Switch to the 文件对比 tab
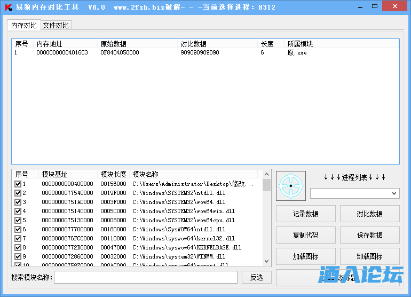 click(56, 26)
